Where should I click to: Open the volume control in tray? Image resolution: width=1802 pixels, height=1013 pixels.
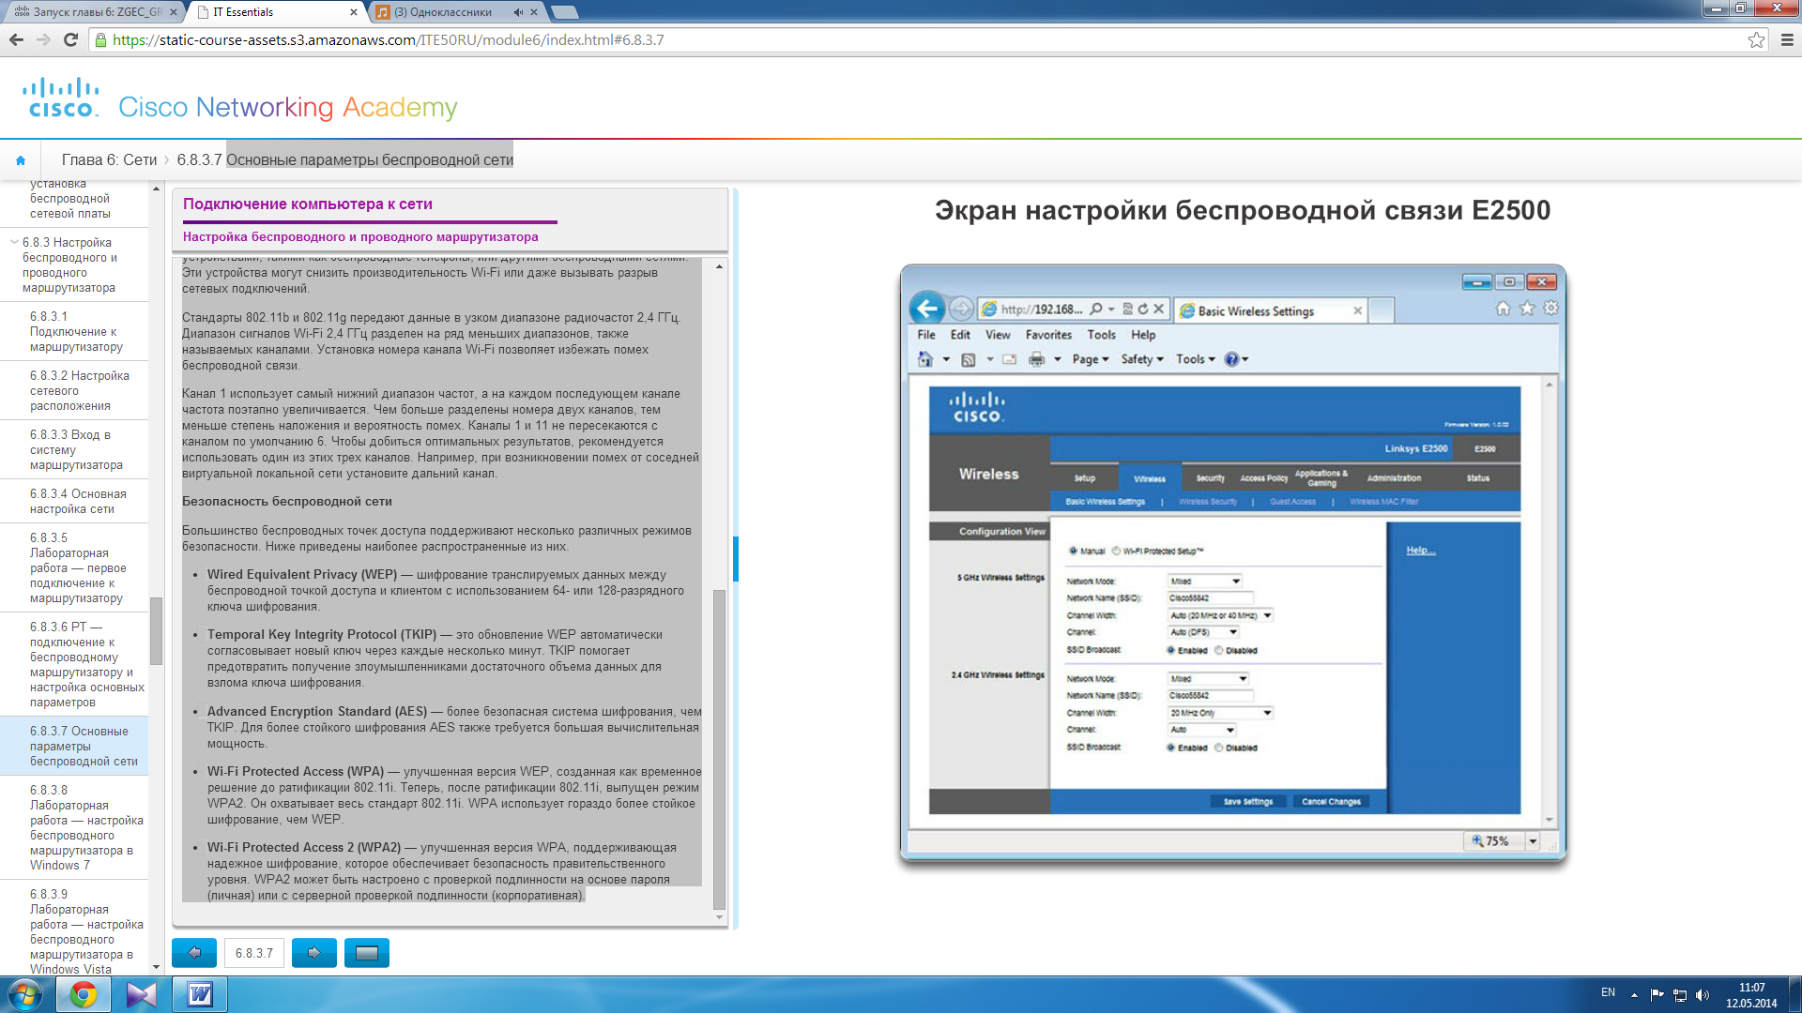[x=1703, y=995]
